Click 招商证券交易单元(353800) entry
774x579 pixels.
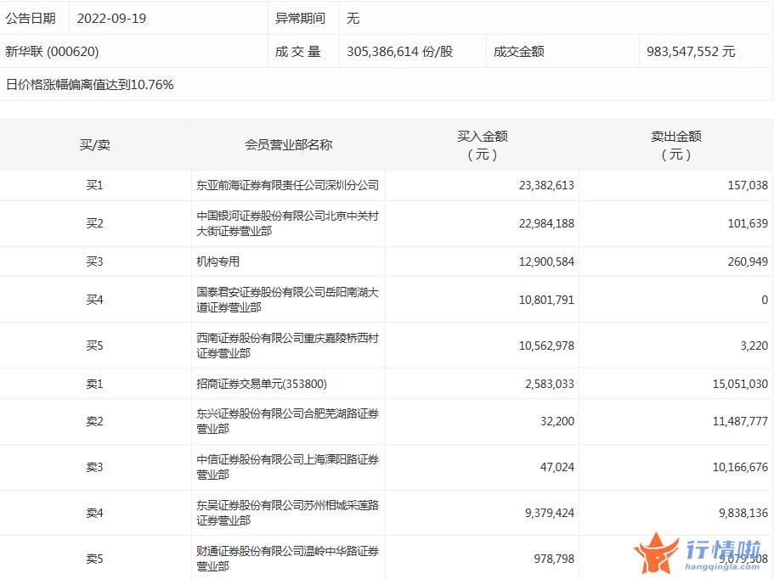pos(262,384)
